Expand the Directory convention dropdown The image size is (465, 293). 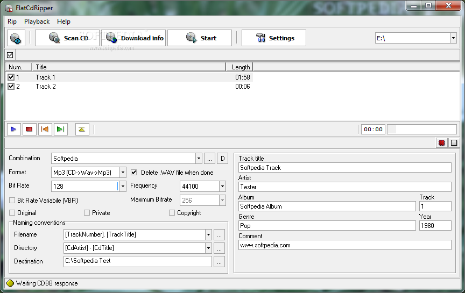pos(208,248)
